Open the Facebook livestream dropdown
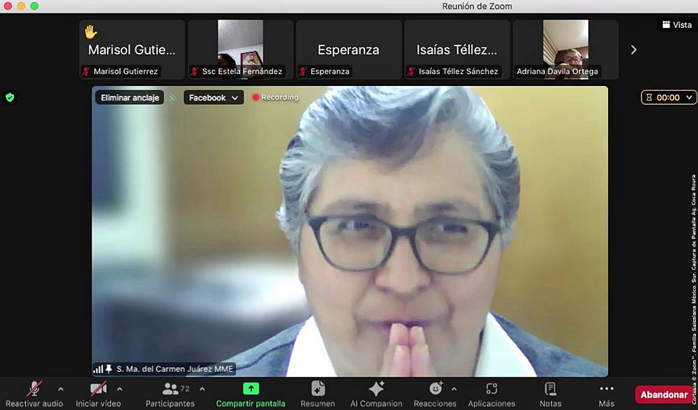This screenshot has height=410, width=698. [x=214, y=98]
